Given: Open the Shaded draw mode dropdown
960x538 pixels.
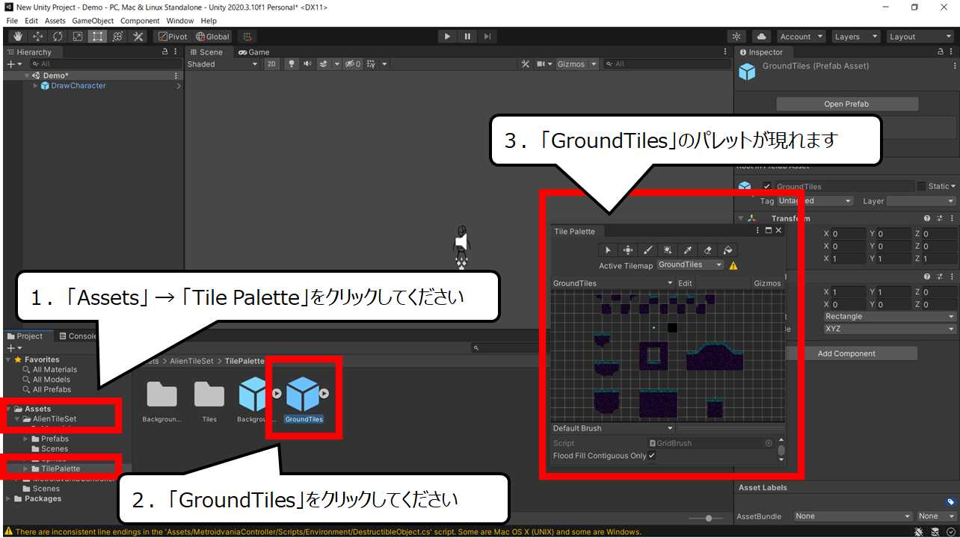Looking at the screenshot, I should 222,64.
